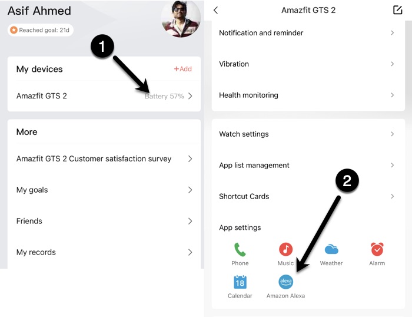Click the Amazfit GTS 2 page title

coord(308,10)
